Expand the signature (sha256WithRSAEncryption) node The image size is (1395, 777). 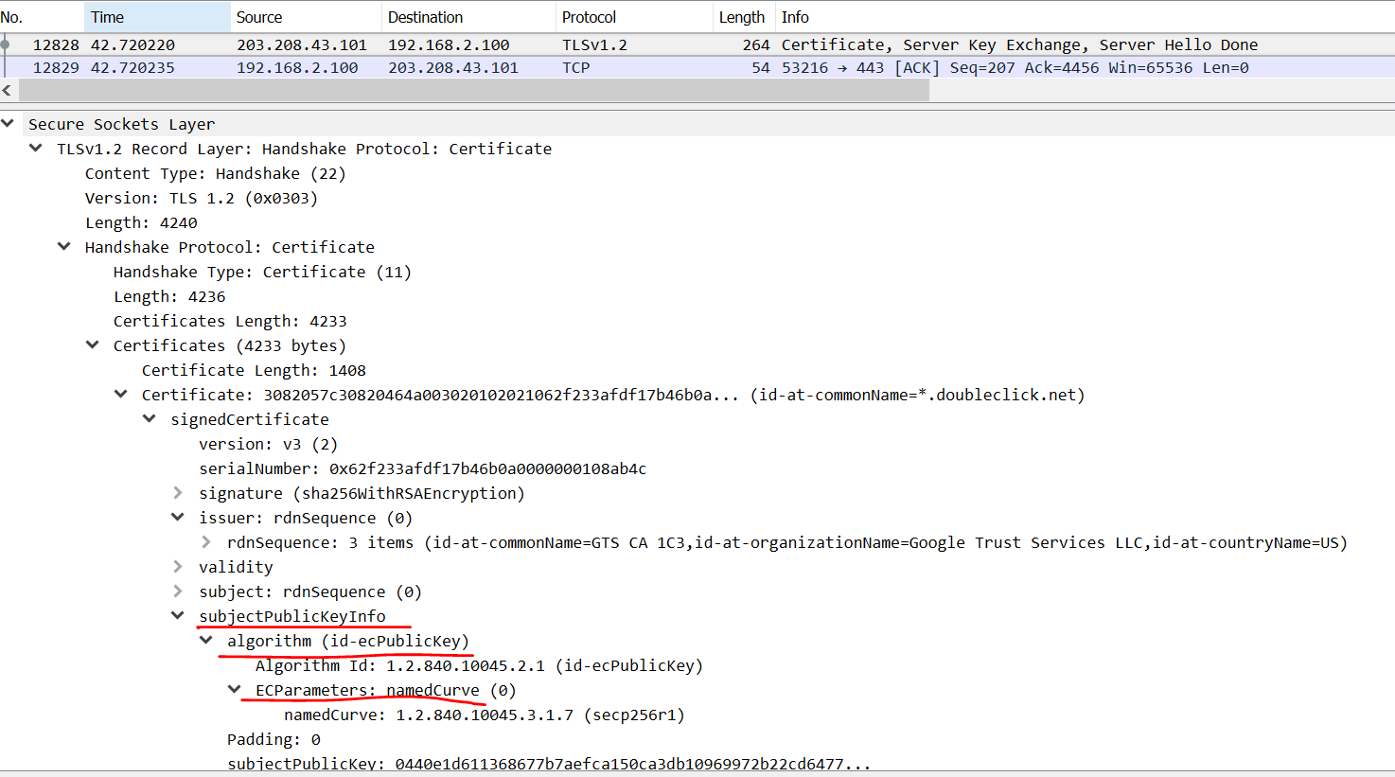point(177,493)
